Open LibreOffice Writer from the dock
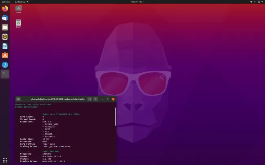The height and width of the screenshot is (165, 265). [x=5, y=46]
